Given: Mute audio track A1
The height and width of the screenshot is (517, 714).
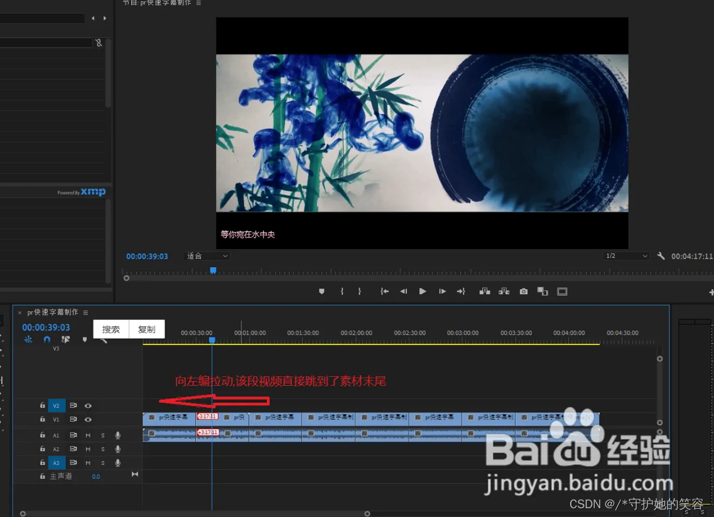Looking at the screenshot, I should coord(88,435).
